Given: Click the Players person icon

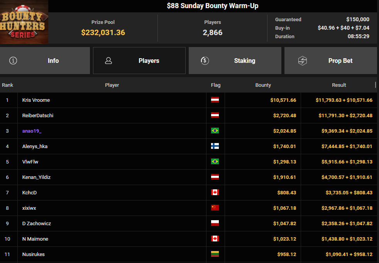Looking at the screenshot, I should [108, 61].
